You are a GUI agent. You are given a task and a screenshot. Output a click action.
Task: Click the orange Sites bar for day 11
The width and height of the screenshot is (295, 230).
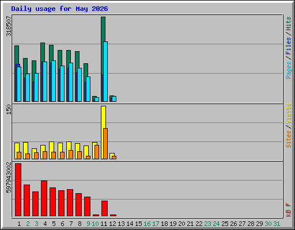click(105, 144)
